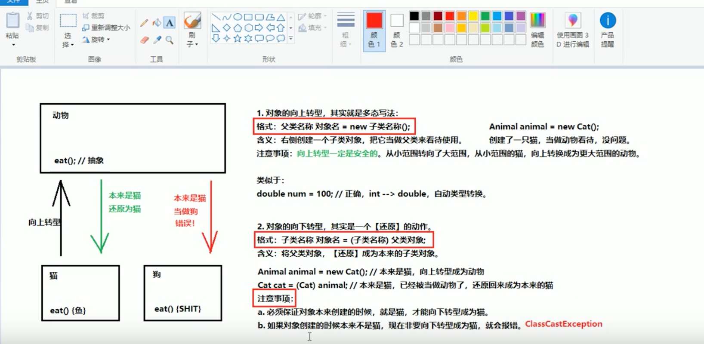Open the File (文件) tab
The width and height of the screenshot is (704, 344).
point(14,2)
